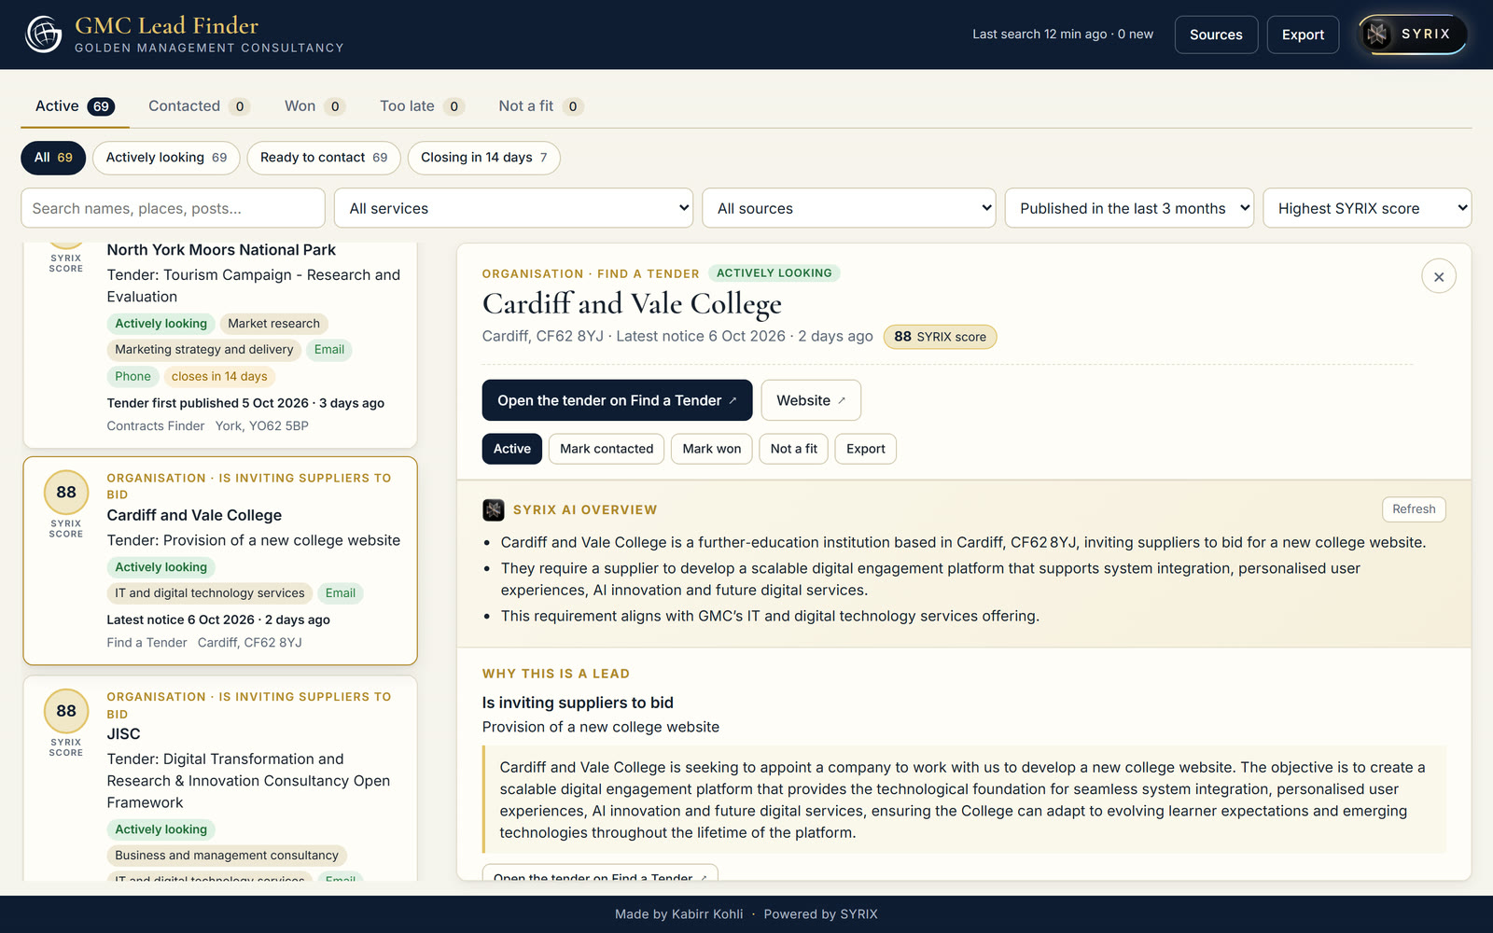The width and height of the screenshot is (1493, 933).
Task: Open the college Website link
Action: [x=811, y=400]
